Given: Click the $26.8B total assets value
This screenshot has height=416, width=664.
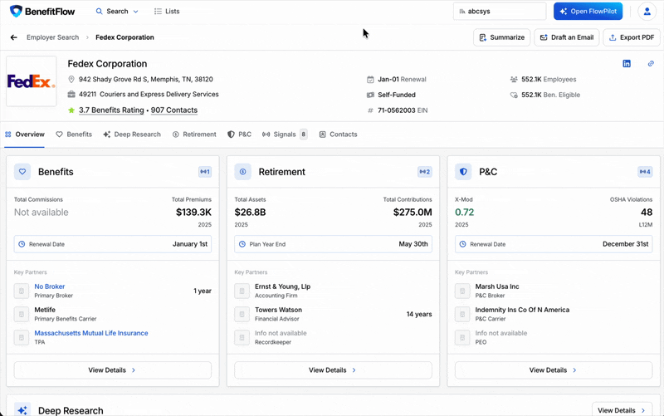Looking at the screenshot, I should (x=251, y=213).
